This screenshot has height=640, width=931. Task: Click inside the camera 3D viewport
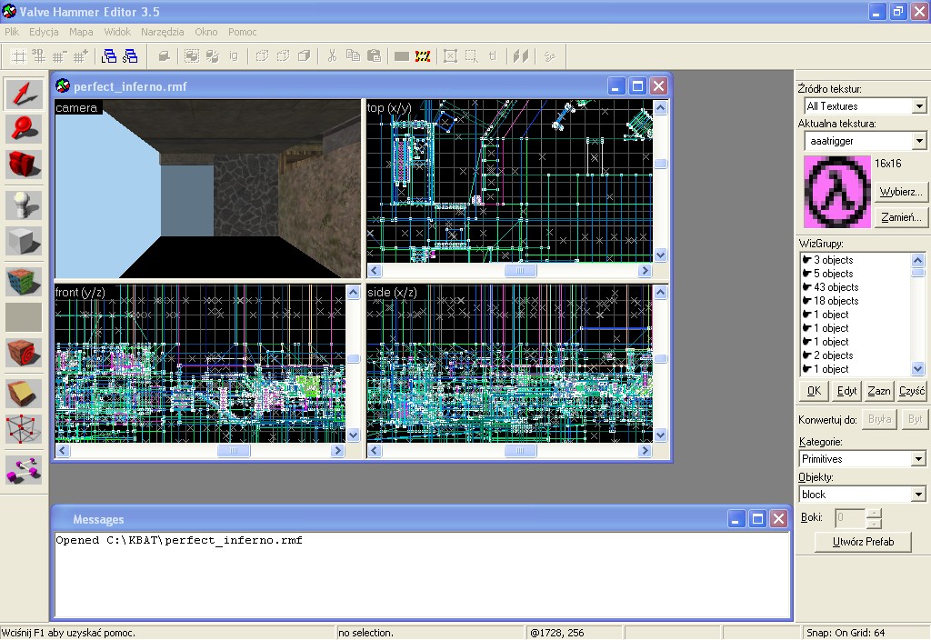[207, 189]
